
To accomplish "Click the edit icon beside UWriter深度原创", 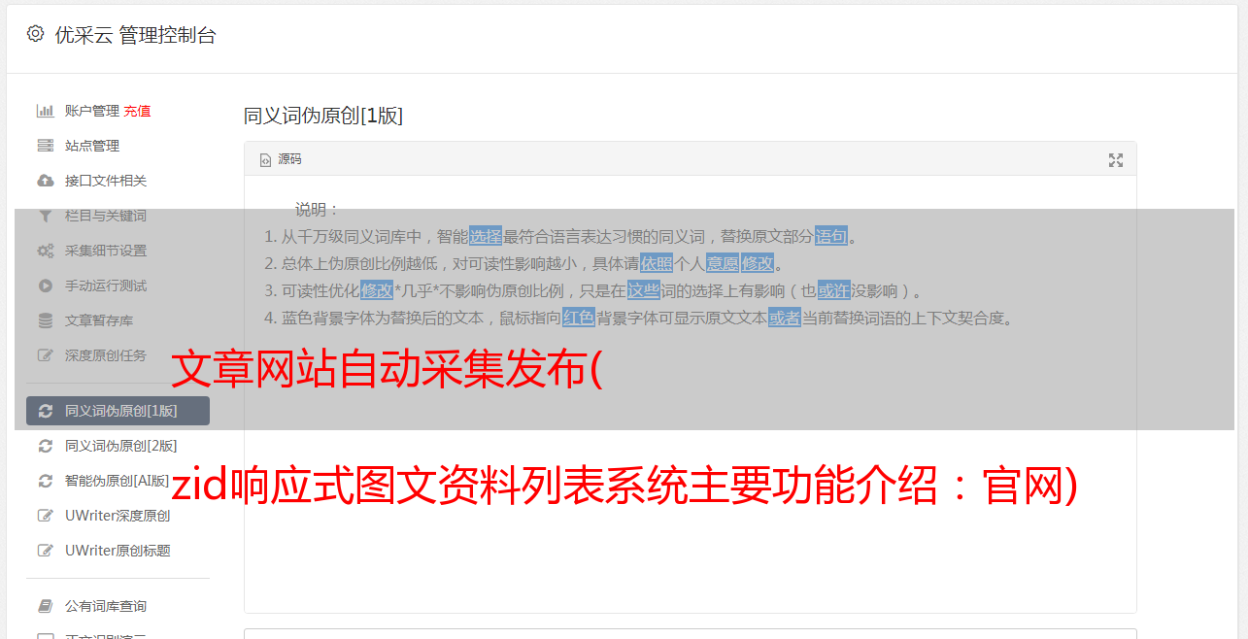I will coord(45,516).
